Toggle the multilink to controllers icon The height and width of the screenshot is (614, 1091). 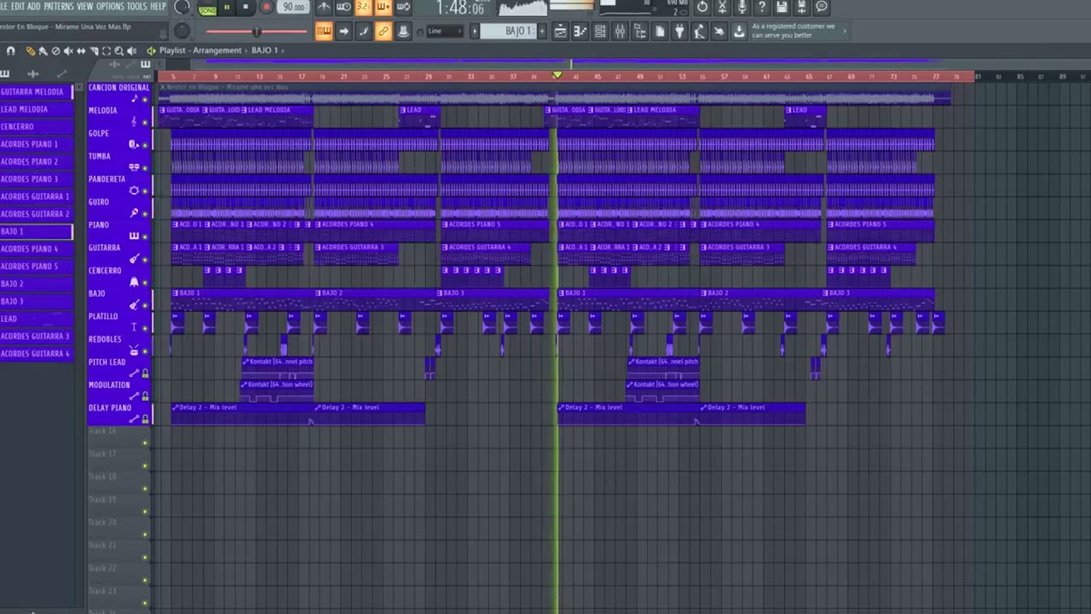(384, 32)
